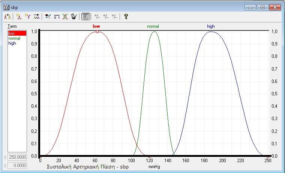
Task: Click the sbp window icon in title bar
Action: click(6, 8)
